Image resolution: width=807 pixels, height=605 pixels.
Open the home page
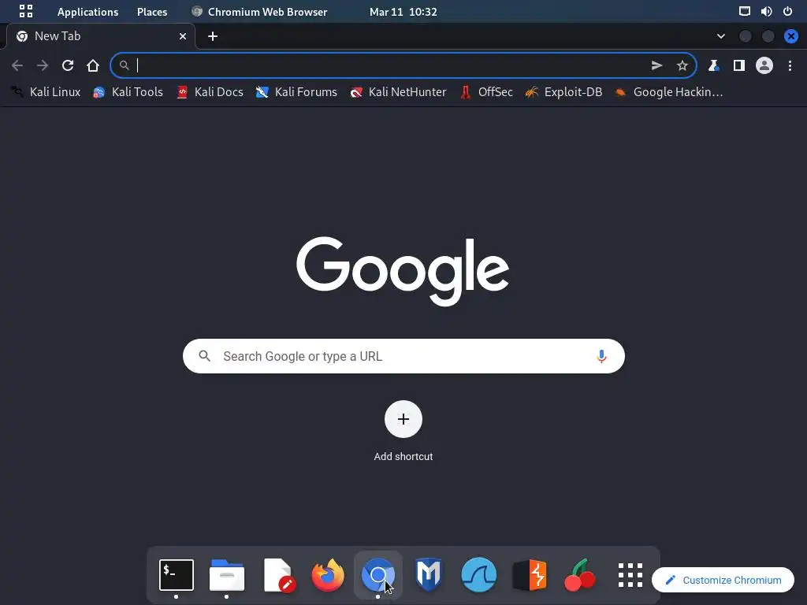[x=93, y=65]
